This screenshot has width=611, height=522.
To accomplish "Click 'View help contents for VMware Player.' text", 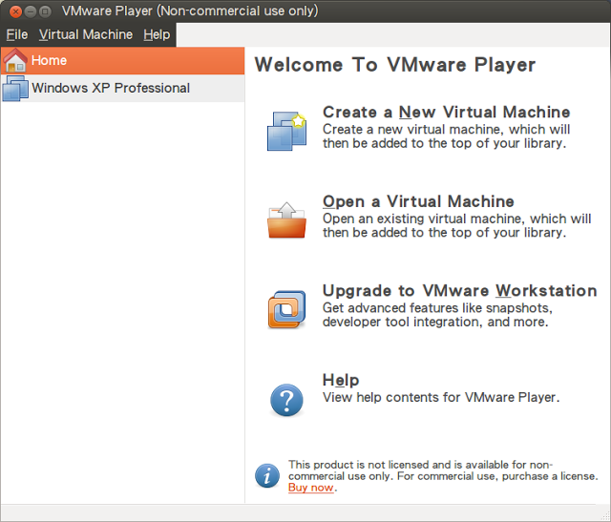I will (x=441, y=397).
